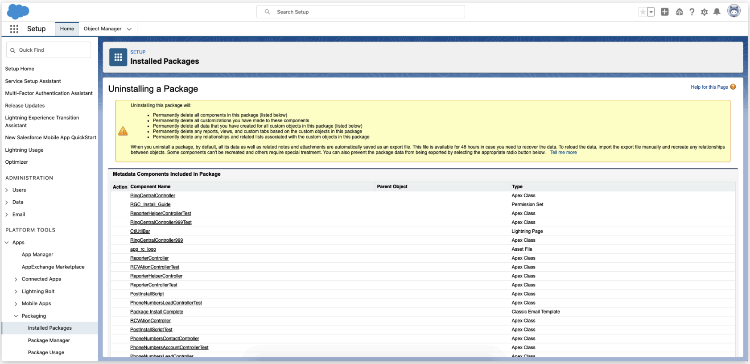The height and width of the screenshot is (364, 750).
Task: Open the App Launcher grid icon
Action: (x=14, y=29)
